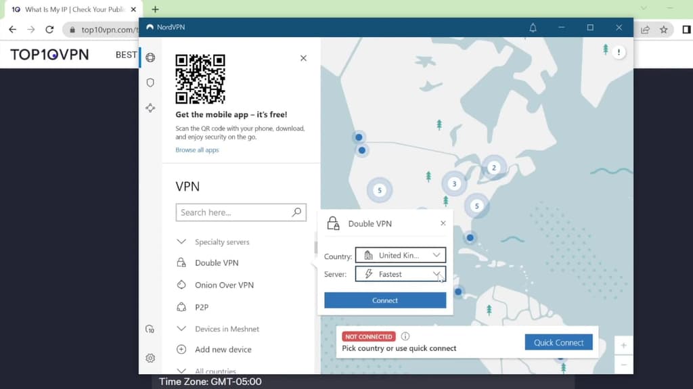
Task: Reload the Chrome page
Action: tap(49, 30)
